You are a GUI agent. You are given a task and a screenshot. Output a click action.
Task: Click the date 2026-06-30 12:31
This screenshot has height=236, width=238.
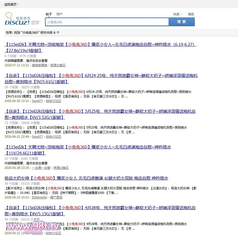[17, 101]
